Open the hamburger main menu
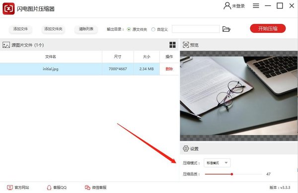The width and height of the screenshot is (298, 193). [x=256, y=5]
